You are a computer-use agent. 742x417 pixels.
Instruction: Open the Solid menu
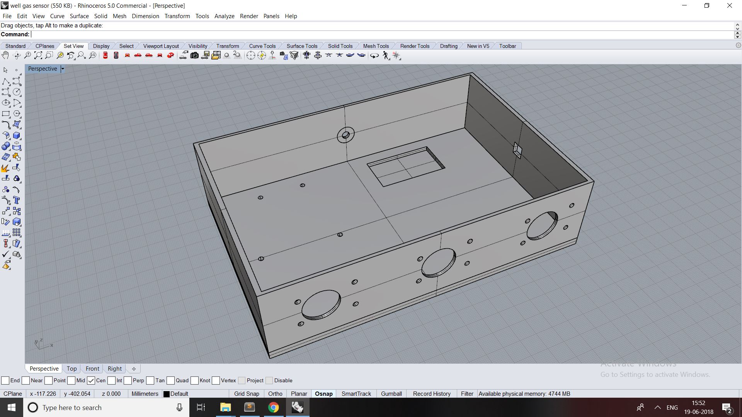point(100,16)
